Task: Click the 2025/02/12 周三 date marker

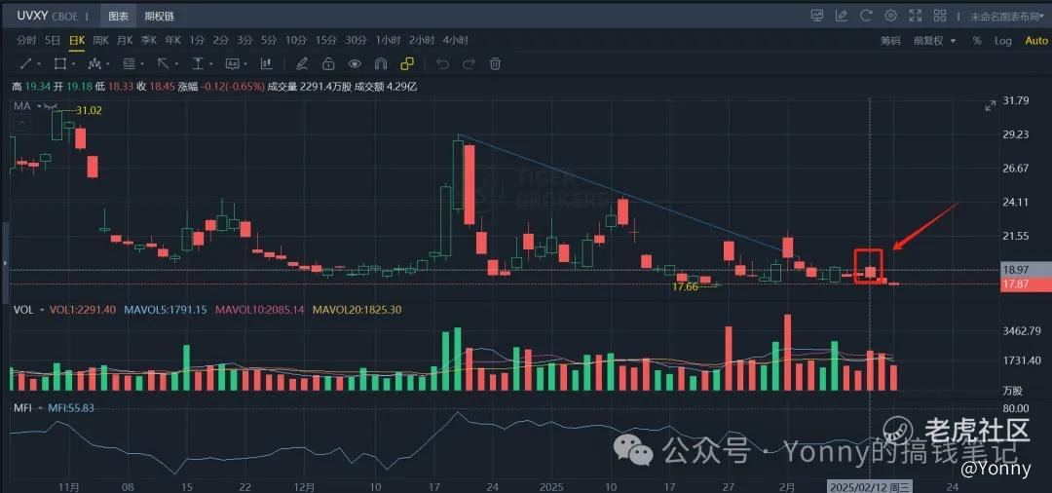Action: 870,486
